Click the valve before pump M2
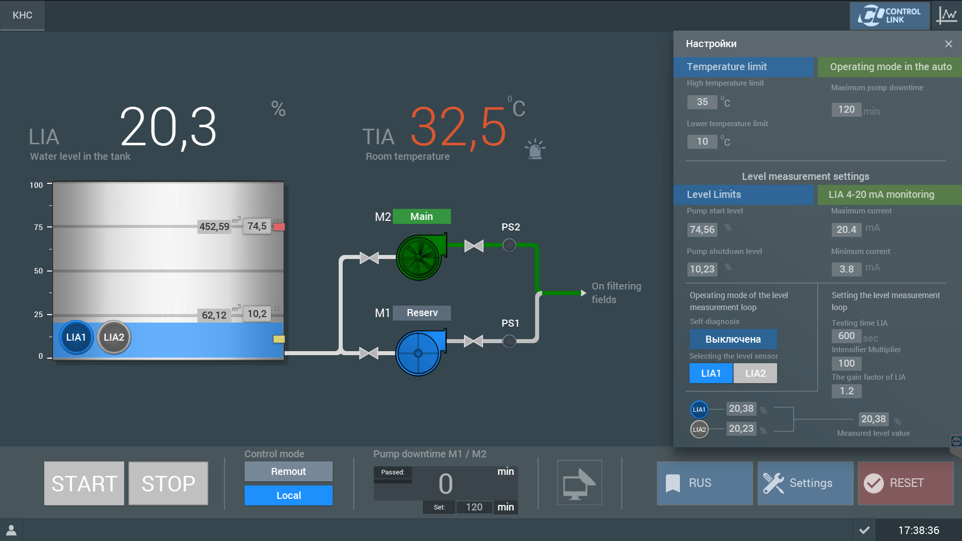Screen dimensions: 962x541 click(x=369, y=258)
